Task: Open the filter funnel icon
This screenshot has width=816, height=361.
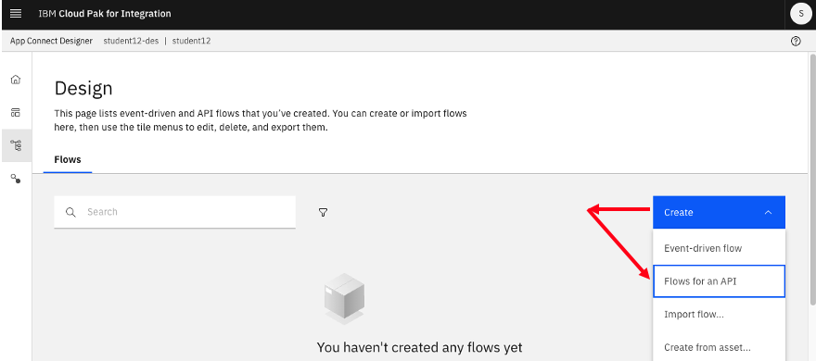Action: pyautogui.click(x=324, y=212)
